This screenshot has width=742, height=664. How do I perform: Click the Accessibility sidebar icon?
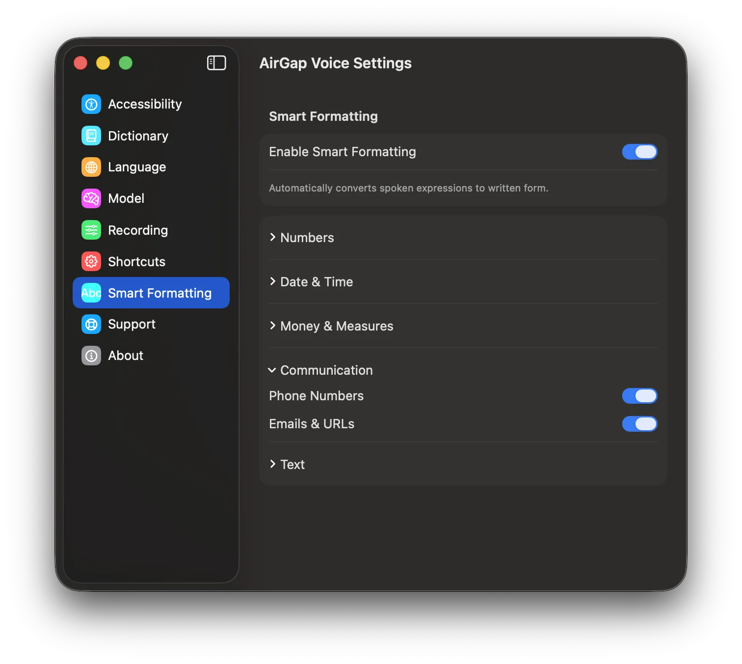[91, 104]
